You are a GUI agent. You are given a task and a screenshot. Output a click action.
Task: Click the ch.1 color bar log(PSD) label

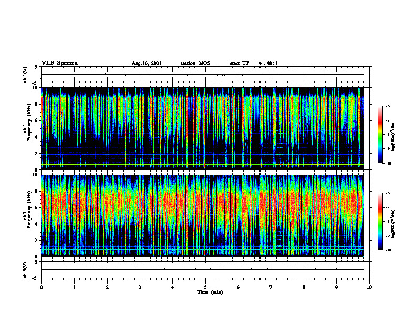pyautogui.click(x=393, y=137)
